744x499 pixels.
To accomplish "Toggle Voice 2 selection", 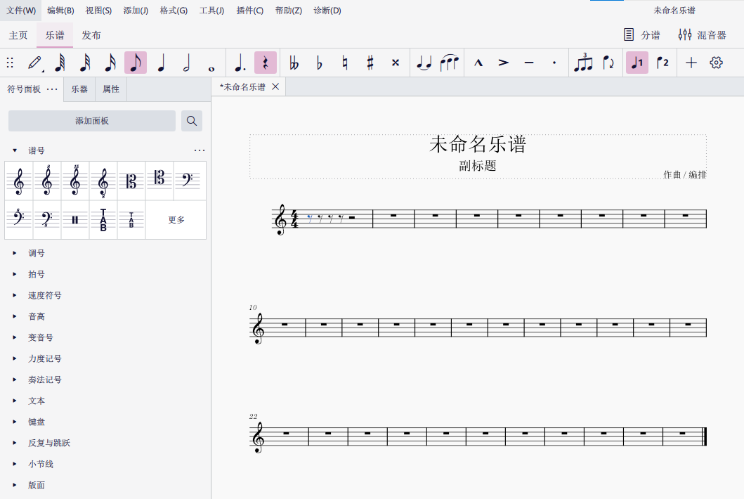I will pyautogui.click(x=662, y=62).
